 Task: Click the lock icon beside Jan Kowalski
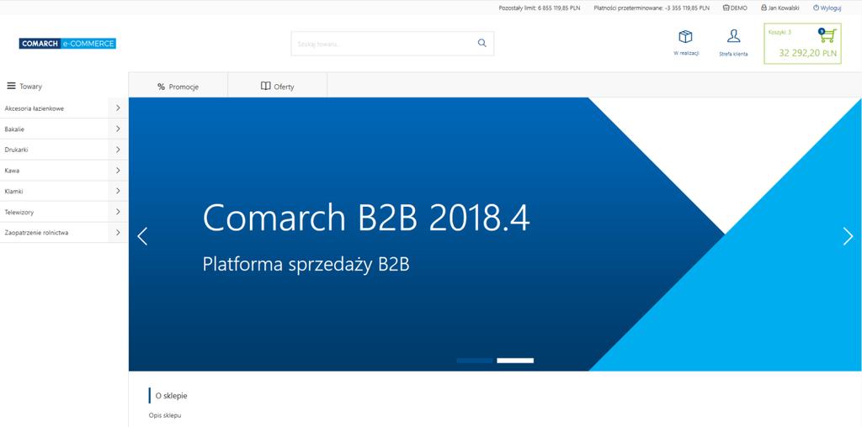[764, 8]
